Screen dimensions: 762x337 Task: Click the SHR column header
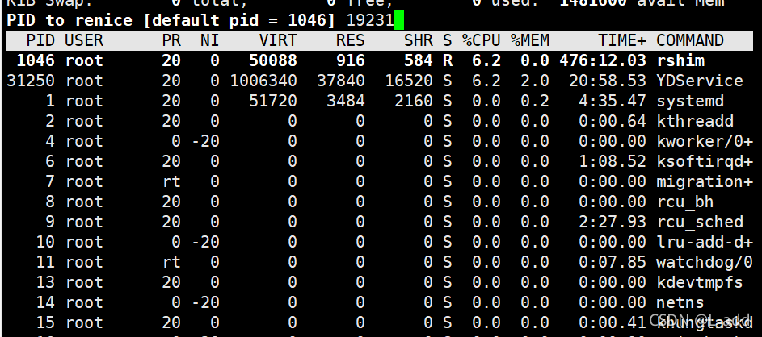click(x=419, y=40)
